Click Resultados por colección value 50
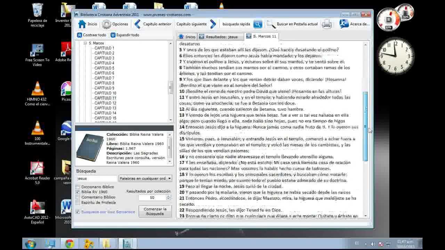The image size is (445, 250). tap(152, 198)
